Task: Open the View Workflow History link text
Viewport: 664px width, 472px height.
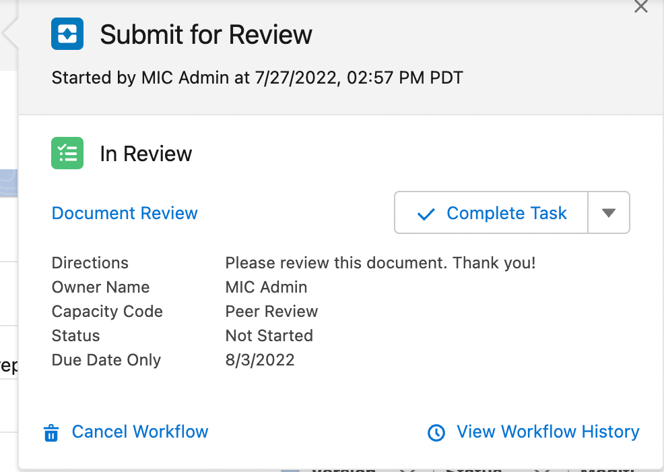Action: click(547, 432)
